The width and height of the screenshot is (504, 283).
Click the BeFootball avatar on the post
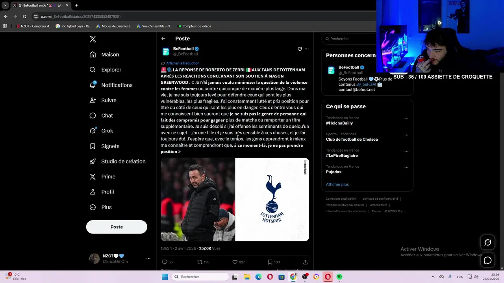pyautogui.click(x=166, y=51)
